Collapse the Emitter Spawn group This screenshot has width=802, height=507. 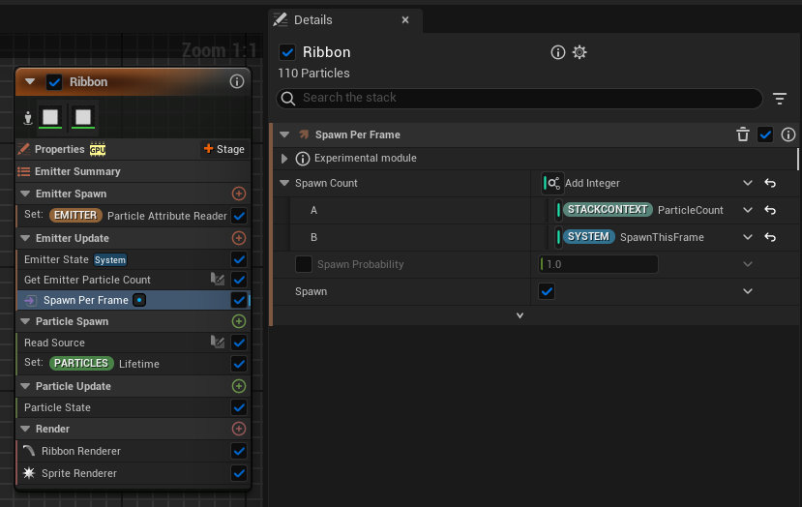point(24,194)
